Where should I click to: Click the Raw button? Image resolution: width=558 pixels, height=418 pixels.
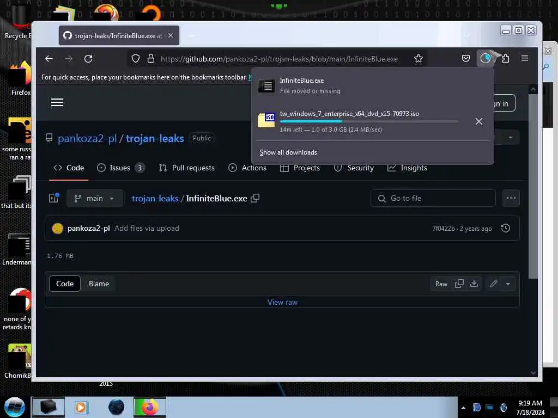(441, 284)
